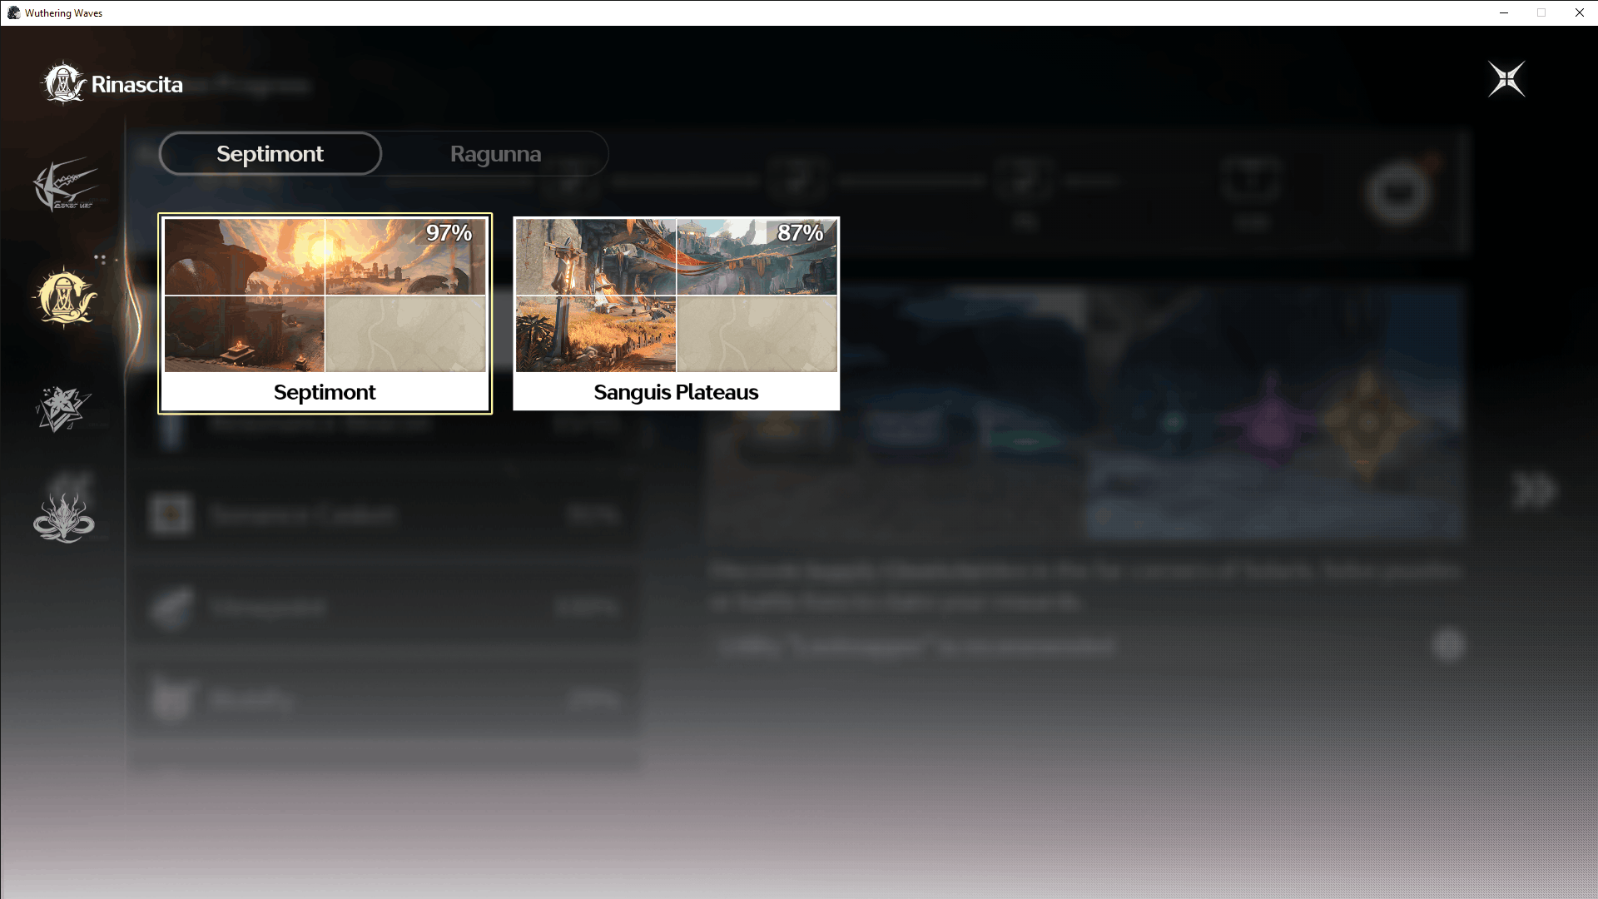Click the 87% progress on Sanguis Plateaus card
The image size is (1598, 899).
click(801, 233)
